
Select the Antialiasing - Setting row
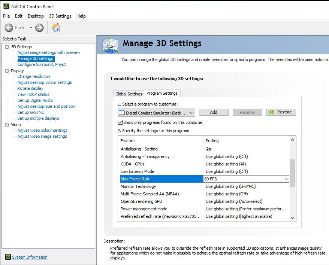point(205,149)
